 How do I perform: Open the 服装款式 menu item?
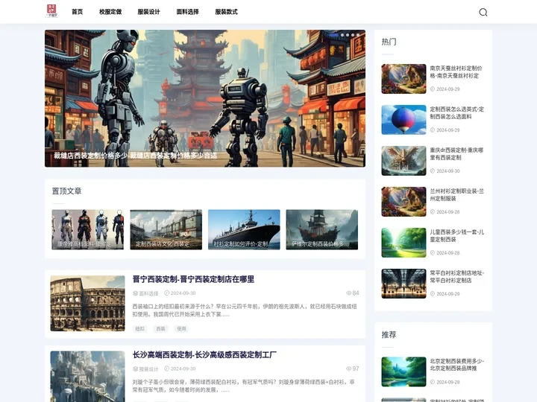point(226,12)
